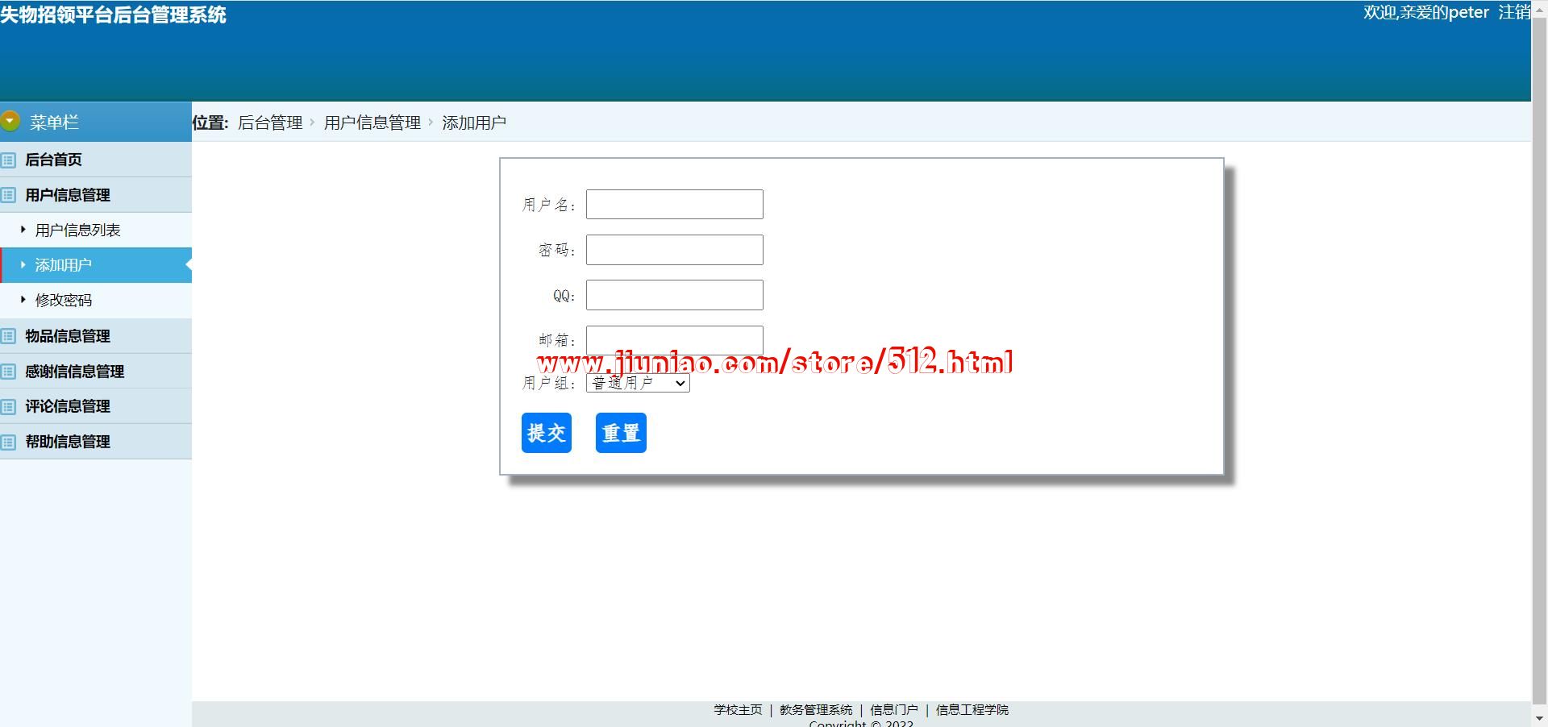Open the 信息工程学院 footer link
1548x727 pixels.
pyautogui.click(x=972, y=710)
